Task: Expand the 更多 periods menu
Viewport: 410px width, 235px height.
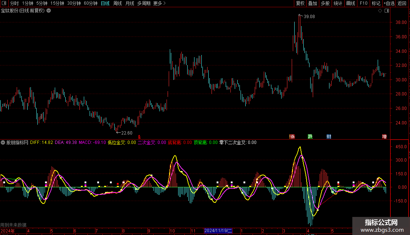Action: coord(159,3)
